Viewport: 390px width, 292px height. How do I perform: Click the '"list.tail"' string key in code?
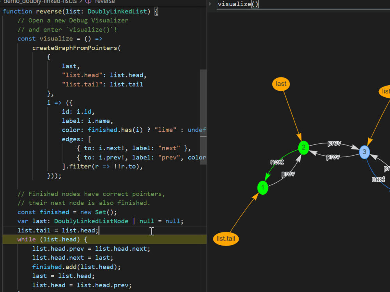pyautogui.click(x=82, y=84)
